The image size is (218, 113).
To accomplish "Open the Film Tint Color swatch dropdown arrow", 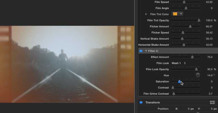I will (181, 14).
